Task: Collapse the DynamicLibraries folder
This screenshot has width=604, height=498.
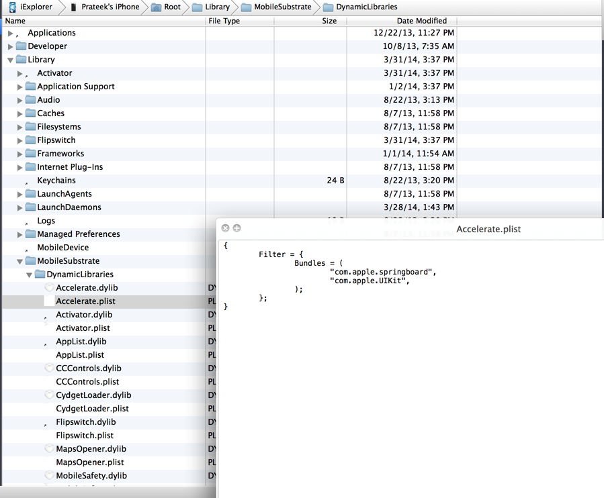Action: (29, 275)
